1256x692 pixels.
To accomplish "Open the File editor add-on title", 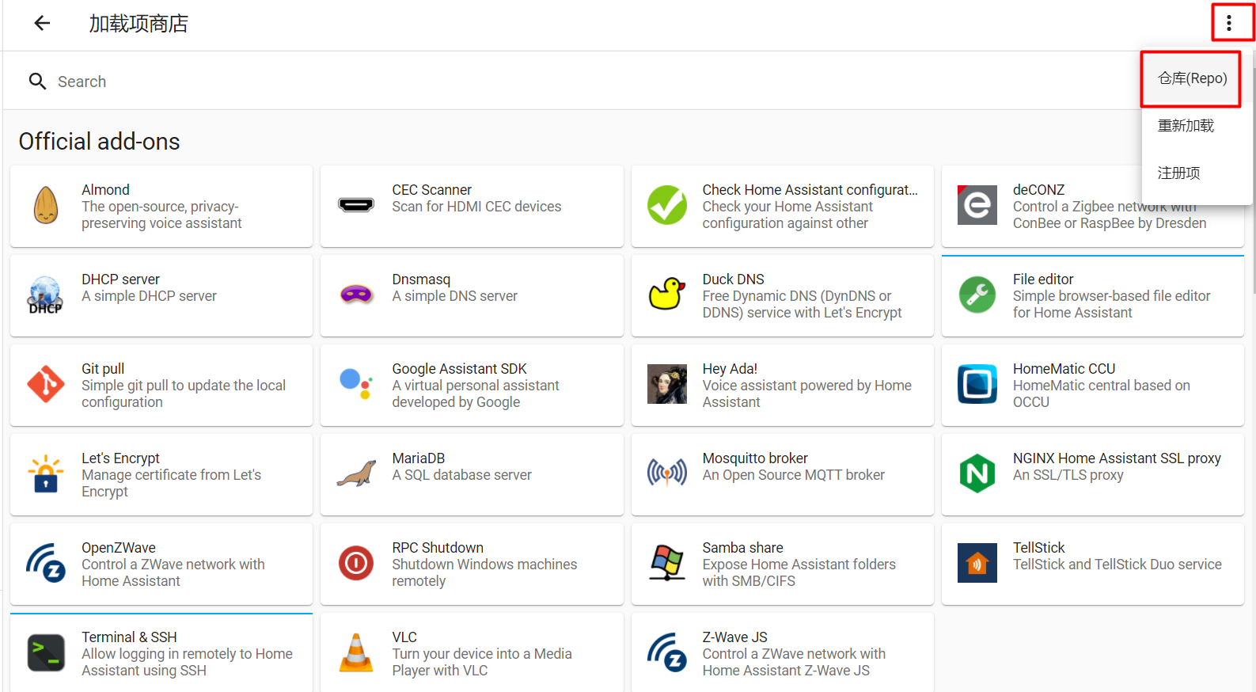I will point(1043,279).
